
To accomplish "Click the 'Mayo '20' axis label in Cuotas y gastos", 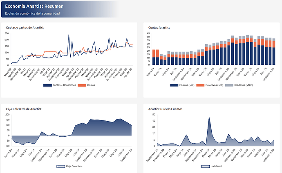I will (x=7, y=72).
